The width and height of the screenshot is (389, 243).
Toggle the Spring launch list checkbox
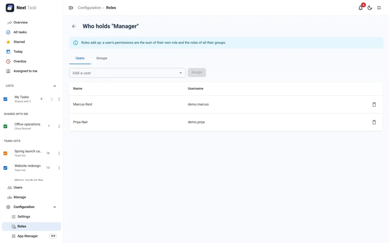pyautogui.click(x=5, y=153)
